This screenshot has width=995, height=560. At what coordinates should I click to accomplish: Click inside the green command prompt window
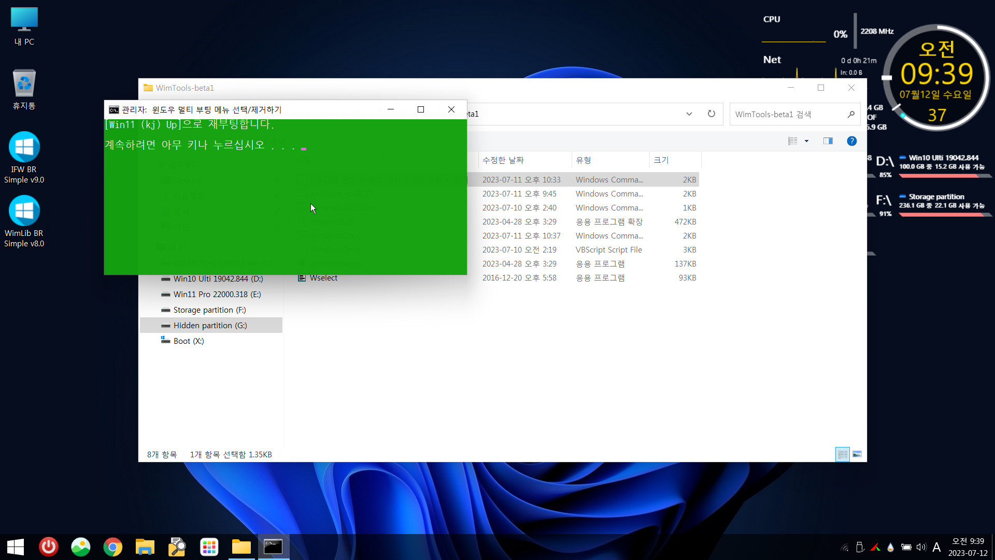pos(285,197)
